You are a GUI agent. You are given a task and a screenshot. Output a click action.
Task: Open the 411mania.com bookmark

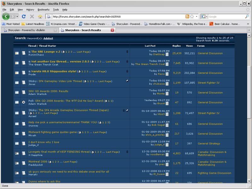click(61, 24)
